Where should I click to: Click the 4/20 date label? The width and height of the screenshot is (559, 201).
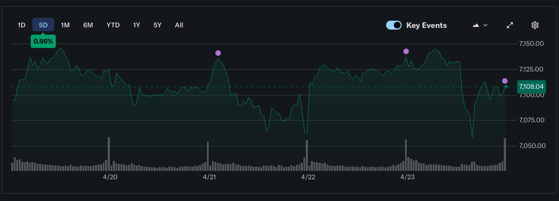(110, 177)
